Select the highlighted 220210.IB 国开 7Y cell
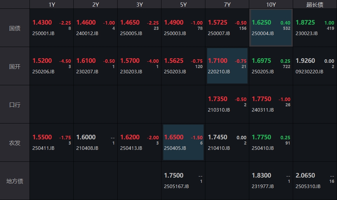This screenshot has height=200, width=337. [x=227, y=66]
